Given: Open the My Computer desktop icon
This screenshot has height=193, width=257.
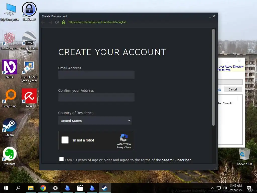Looking at the screenshot, I should 10,12.
